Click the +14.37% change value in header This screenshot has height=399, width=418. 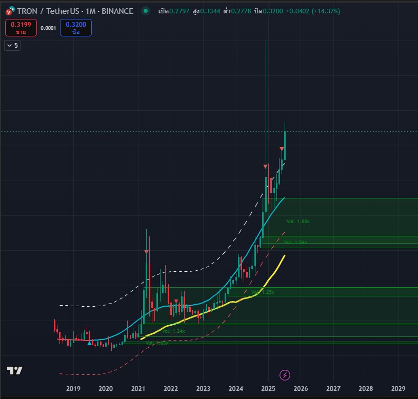(x=326, y=11)
